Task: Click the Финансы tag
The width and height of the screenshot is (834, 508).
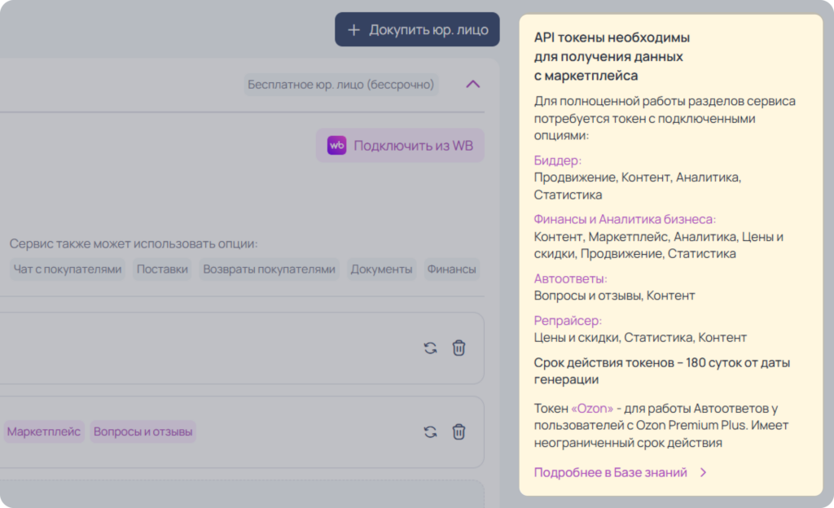Action: [451, 269]
